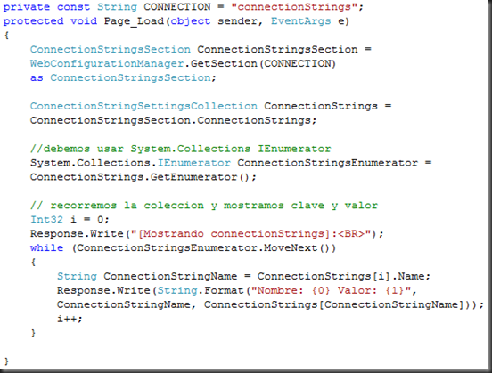Screen dimensions: 492x373
Task: Click the WebConfigurationManager class name
Action: click(x=107, y=63)
